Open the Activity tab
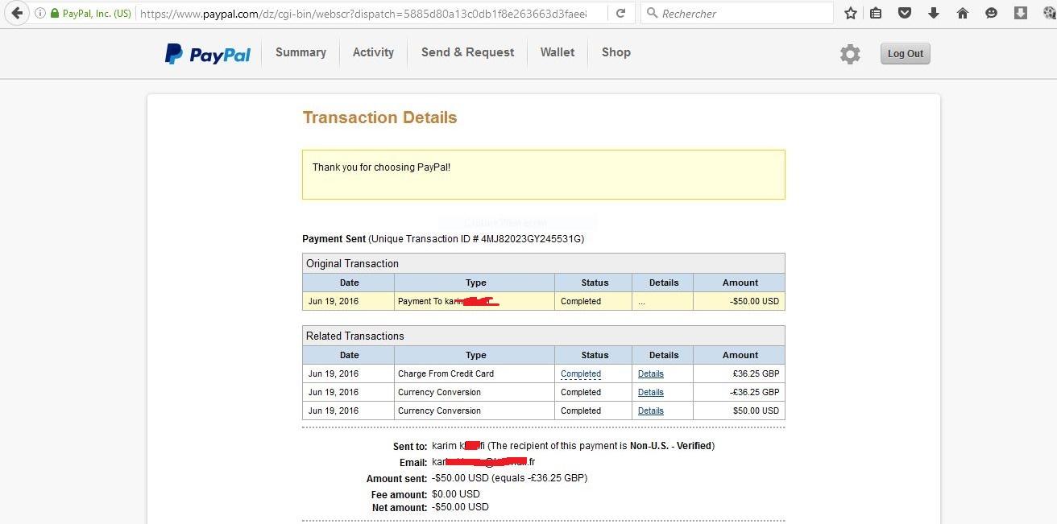The width and height of the screenshot is (1057, 524). coord(373,52)
